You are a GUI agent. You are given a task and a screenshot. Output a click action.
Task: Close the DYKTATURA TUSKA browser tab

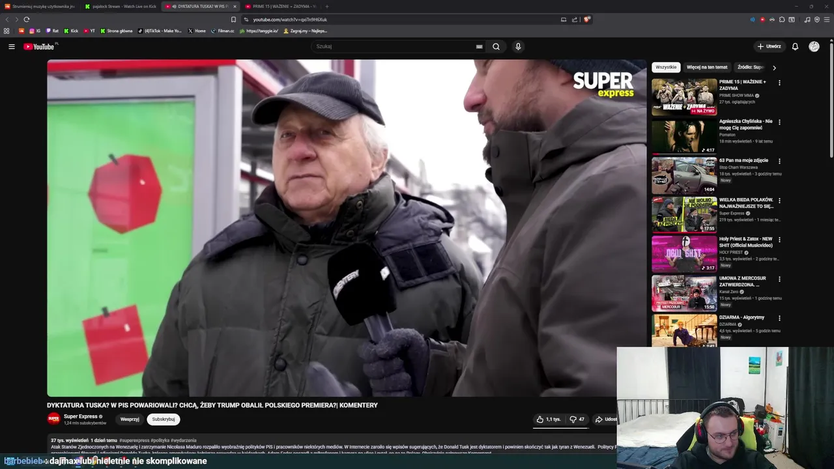pyautogui.click(x=235, y=7)
